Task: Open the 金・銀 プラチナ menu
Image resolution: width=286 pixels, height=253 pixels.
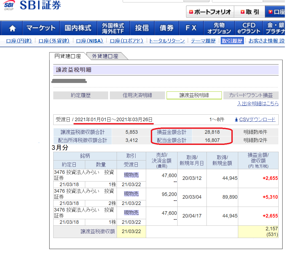Action: [274, 28]
